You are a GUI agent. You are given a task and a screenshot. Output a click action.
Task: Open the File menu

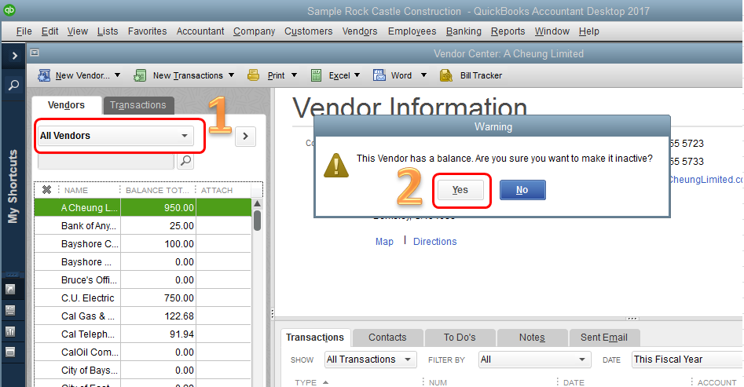tap(24, 31)
